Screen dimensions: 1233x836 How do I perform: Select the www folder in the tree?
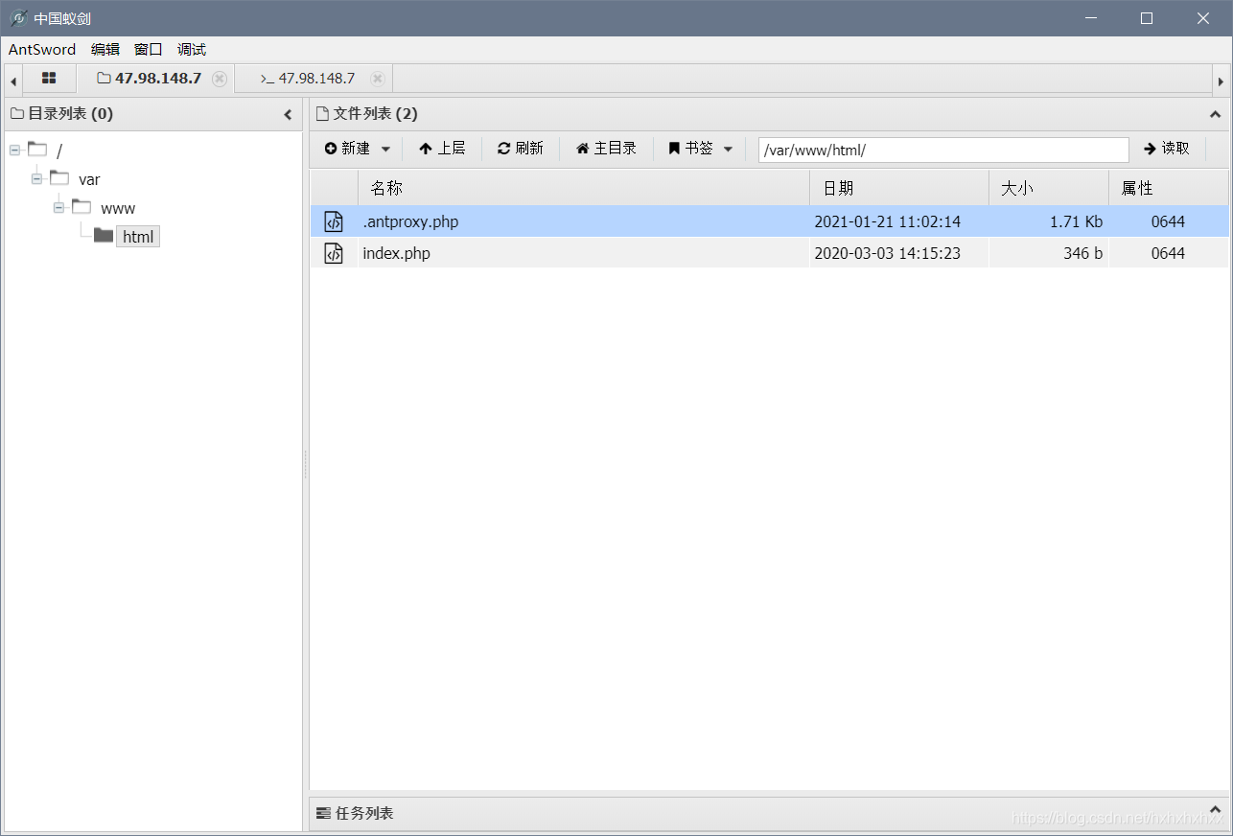tap(118, 208)
